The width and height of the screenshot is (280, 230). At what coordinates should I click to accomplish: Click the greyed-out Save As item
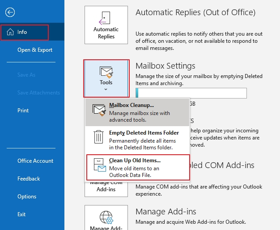click(x=26, y=75)
